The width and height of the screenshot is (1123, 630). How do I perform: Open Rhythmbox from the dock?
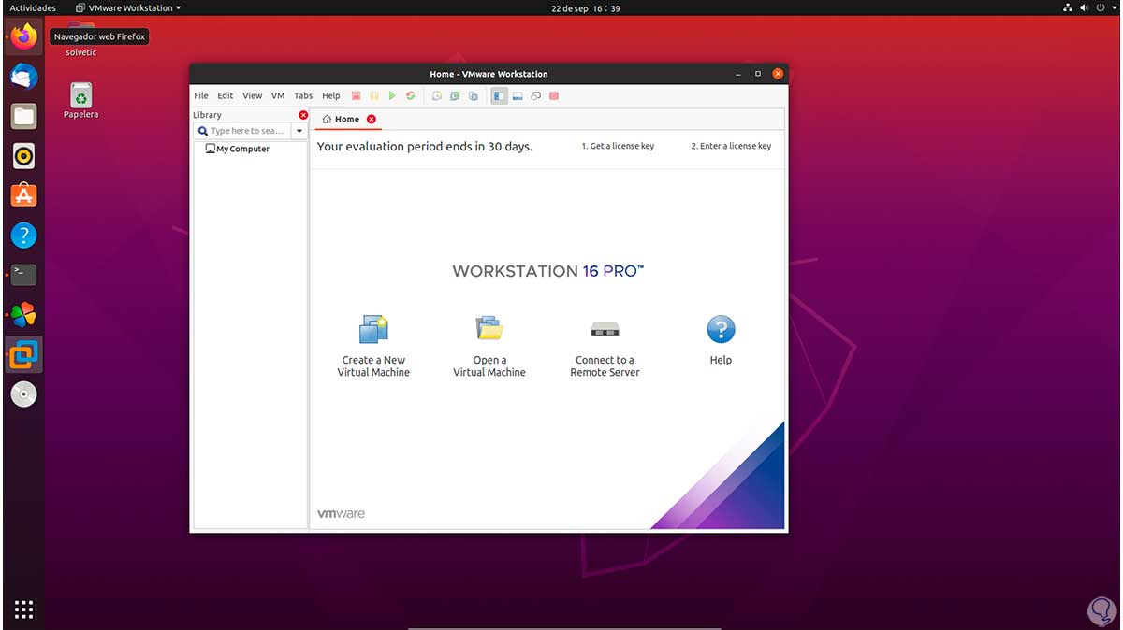coord(23,156)
